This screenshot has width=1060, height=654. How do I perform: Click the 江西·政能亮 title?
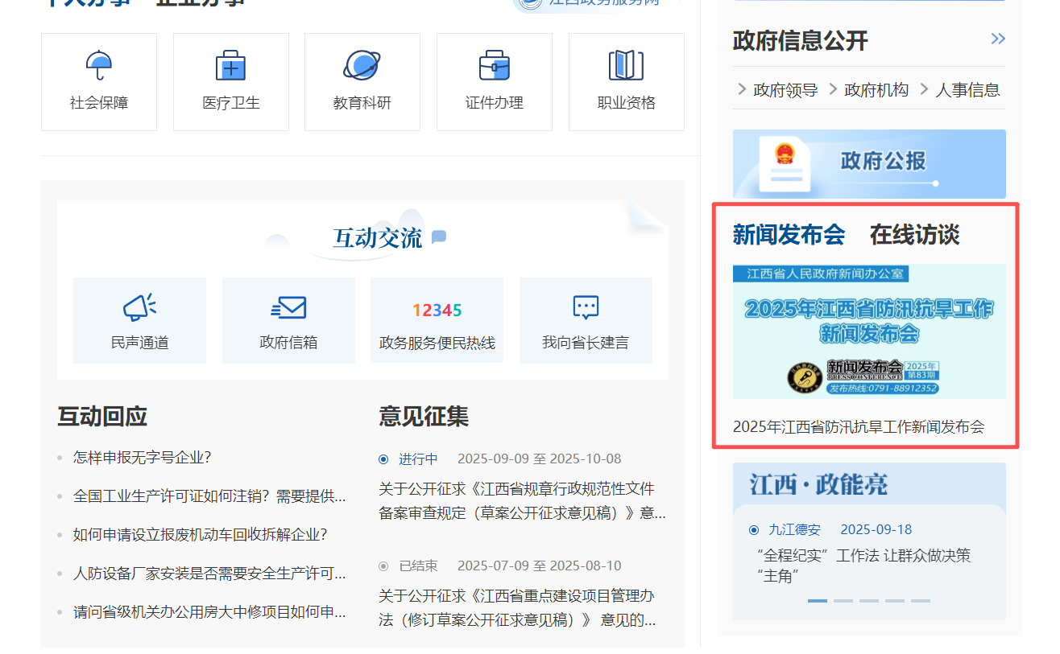(818, 484)
